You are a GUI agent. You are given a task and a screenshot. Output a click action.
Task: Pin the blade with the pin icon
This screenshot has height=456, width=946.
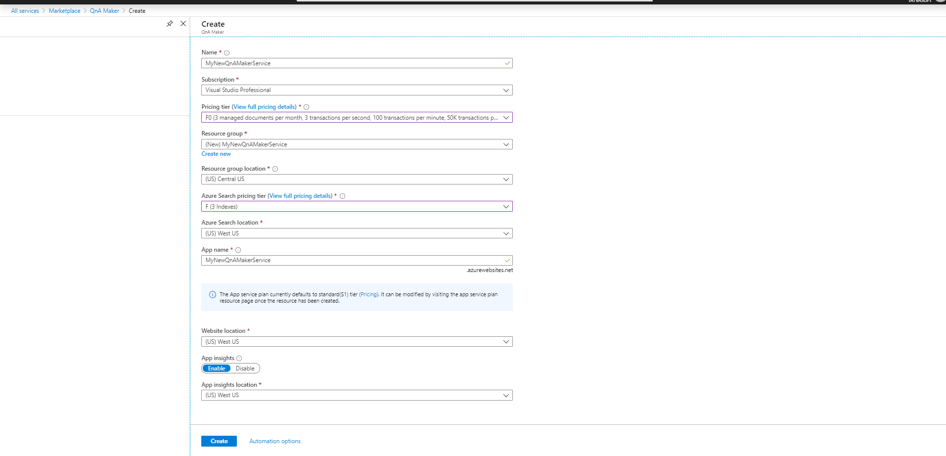[x=170, y=24]
